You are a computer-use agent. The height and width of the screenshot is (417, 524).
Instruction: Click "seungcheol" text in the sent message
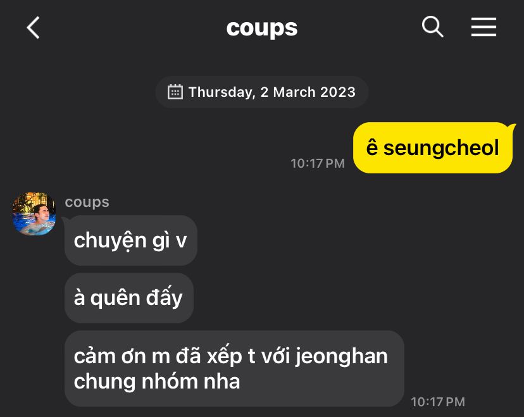[x=441, y=147]
